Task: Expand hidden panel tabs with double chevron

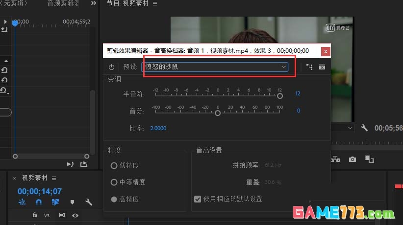Action: click(94, 3)
